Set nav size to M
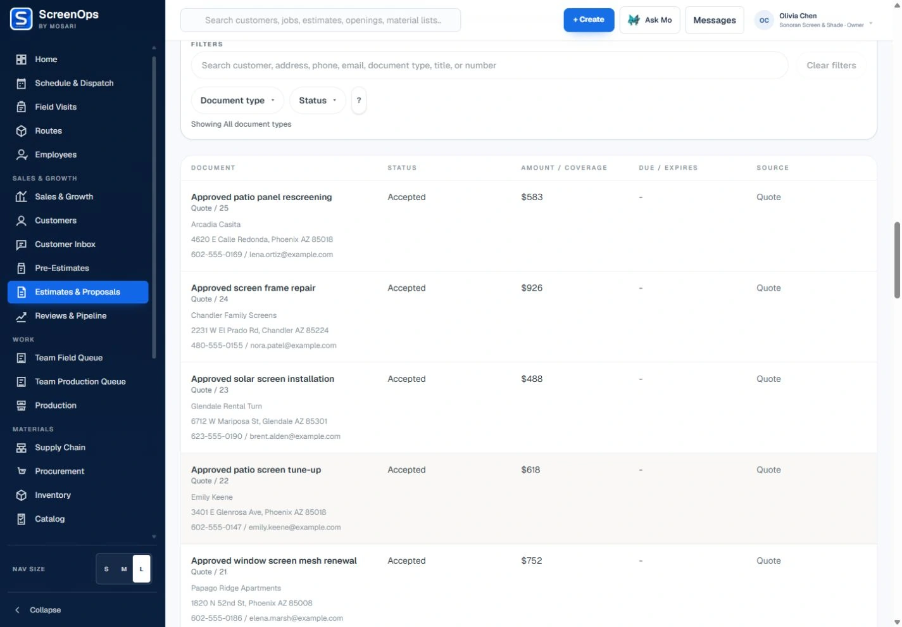This screenshot has height=627, width=902. point(124,569)
